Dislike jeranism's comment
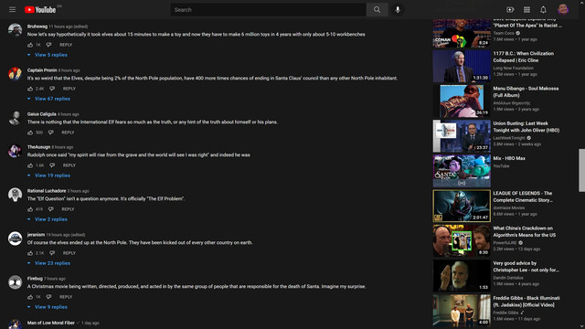585x329 pixels. (x=52, y=253)
